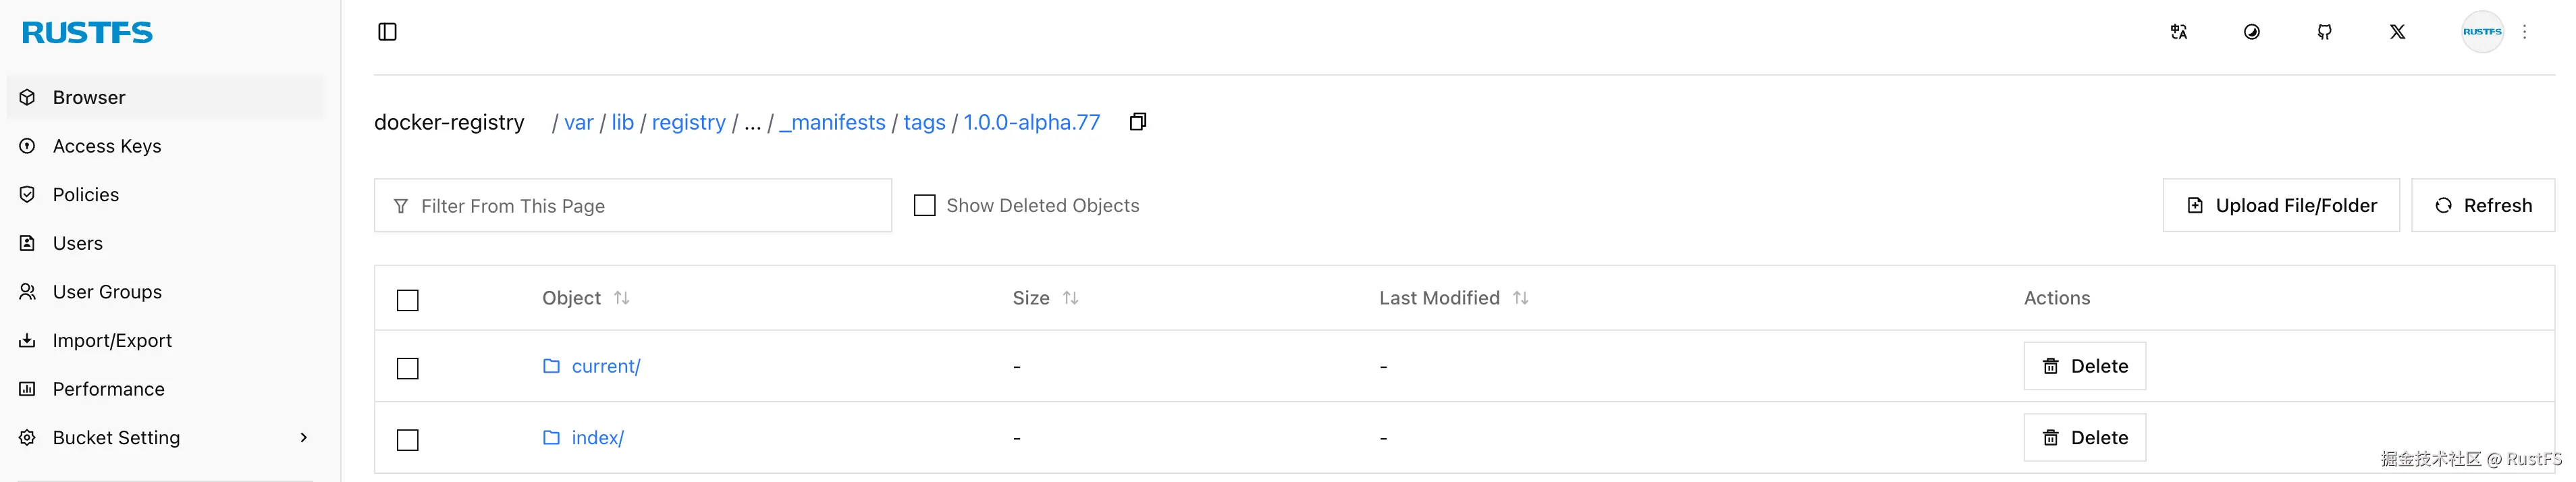Screen dimensions: 2576x482
Task: Navigate to the _manifests breadcrumb
Action: click(832, 122)
